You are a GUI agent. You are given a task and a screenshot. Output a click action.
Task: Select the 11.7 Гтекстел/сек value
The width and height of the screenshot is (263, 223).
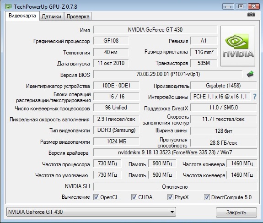click(x=223, y=119)
